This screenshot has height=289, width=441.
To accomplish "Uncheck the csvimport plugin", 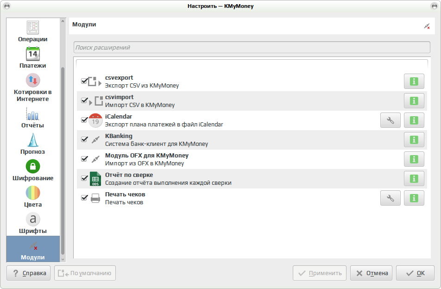I will [x=84, y=101].
